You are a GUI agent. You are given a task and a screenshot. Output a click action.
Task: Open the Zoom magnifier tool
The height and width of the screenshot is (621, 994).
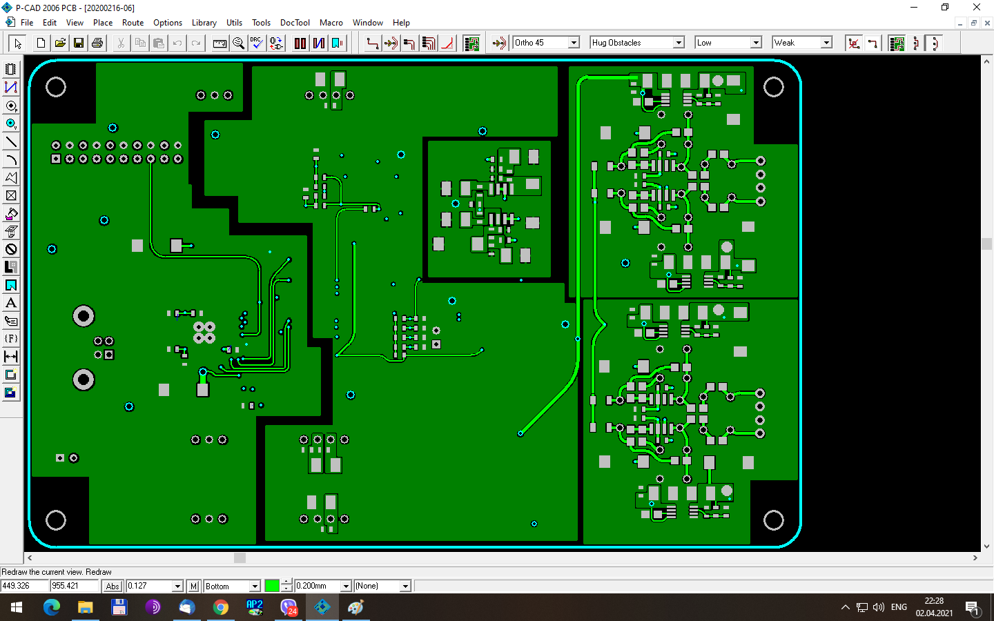238,43
